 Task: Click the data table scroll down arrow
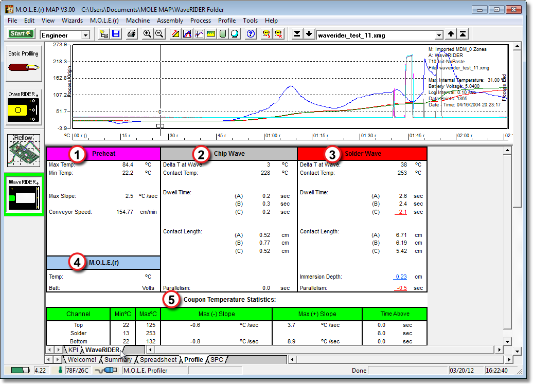[507, 341]
